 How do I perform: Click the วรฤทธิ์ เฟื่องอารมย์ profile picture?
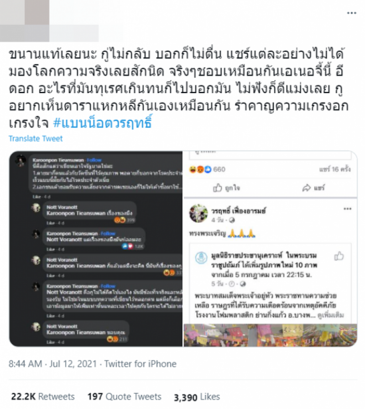pyautogui.click(x=198, y=213)
